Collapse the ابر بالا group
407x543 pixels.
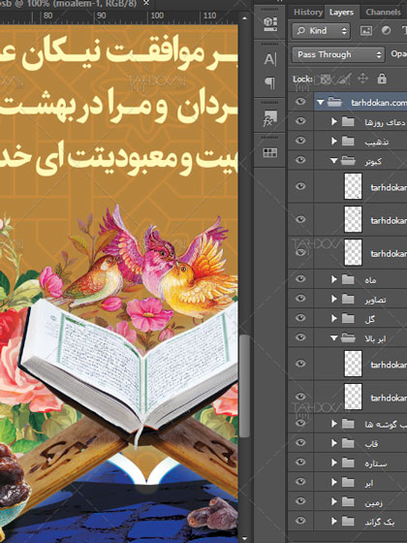click(333, 338)
